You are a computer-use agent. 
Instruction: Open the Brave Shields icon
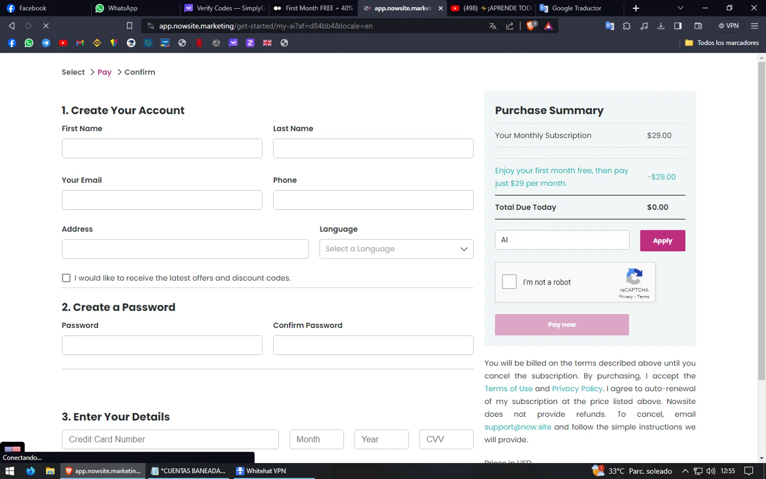pyautogui.click(x=531, y=26)
